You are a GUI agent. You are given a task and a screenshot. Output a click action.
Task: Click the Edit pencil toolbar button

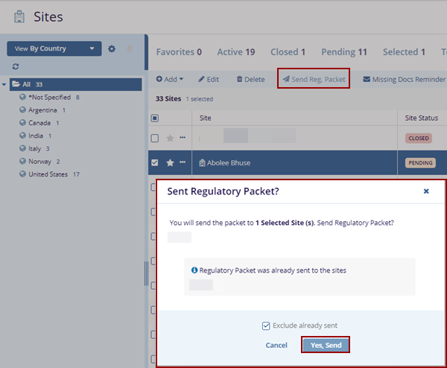pyautogui.click(x=209, y=79)
